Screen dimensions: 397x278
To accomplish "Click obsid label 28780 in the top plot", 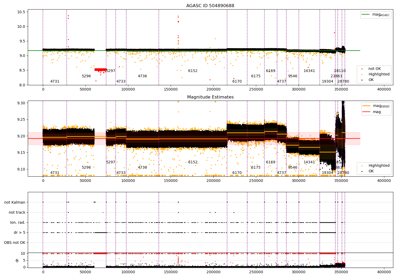I will pyautogui.click(x=343, y=82).
